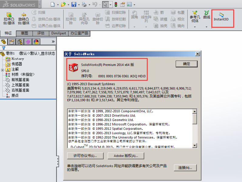This screenshot has height=182, width=242.
Task: Open Reference Geometry (参考几何体)
Action: [195, 16]
